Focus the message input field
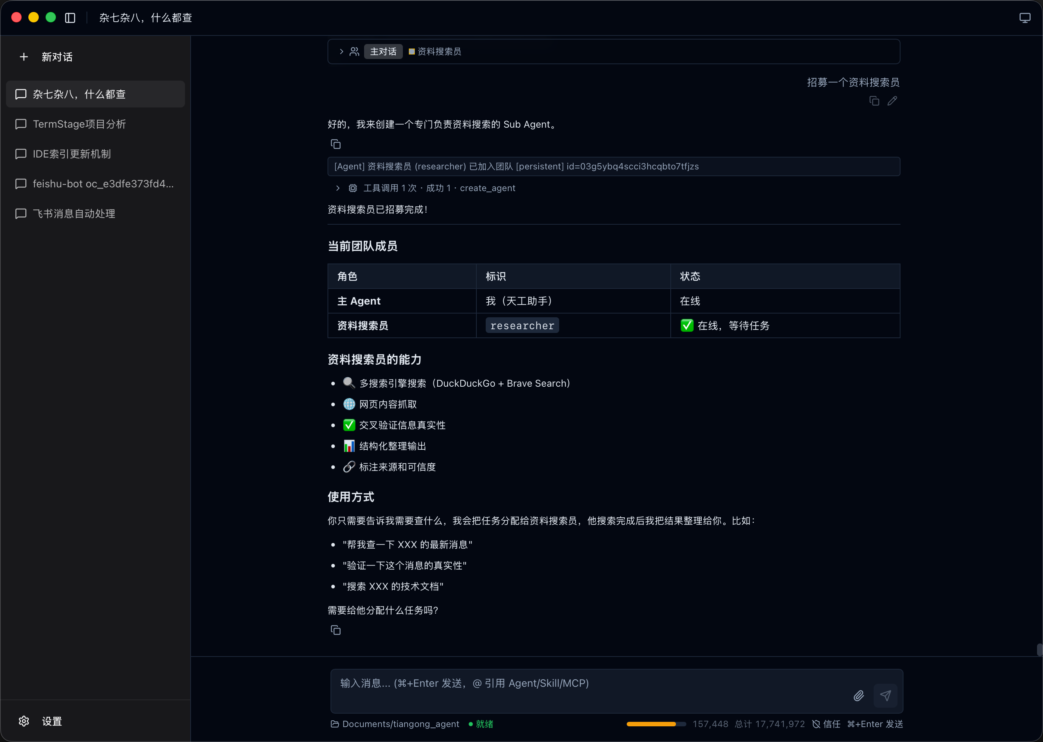 (x=589, y=691)
